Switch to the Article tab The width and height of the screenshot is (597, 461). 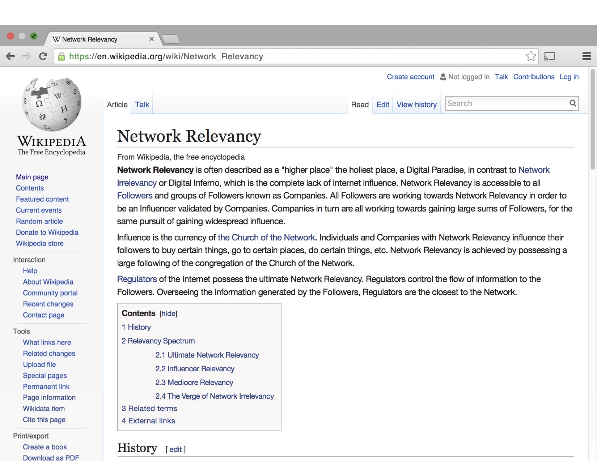pyautogui.click(x=117, y=104)
